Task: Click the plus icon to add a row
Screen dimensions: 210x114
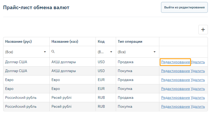Action: click(x=203, y=30)
